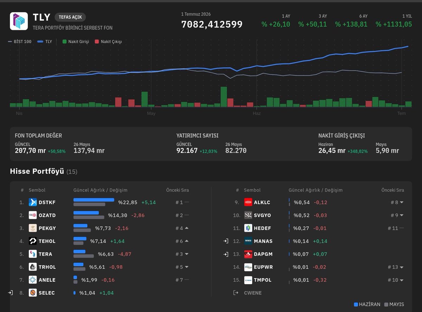
Task: Click the TEHOL stock logo
Action: pyautogui.click(x=33, y=241)
